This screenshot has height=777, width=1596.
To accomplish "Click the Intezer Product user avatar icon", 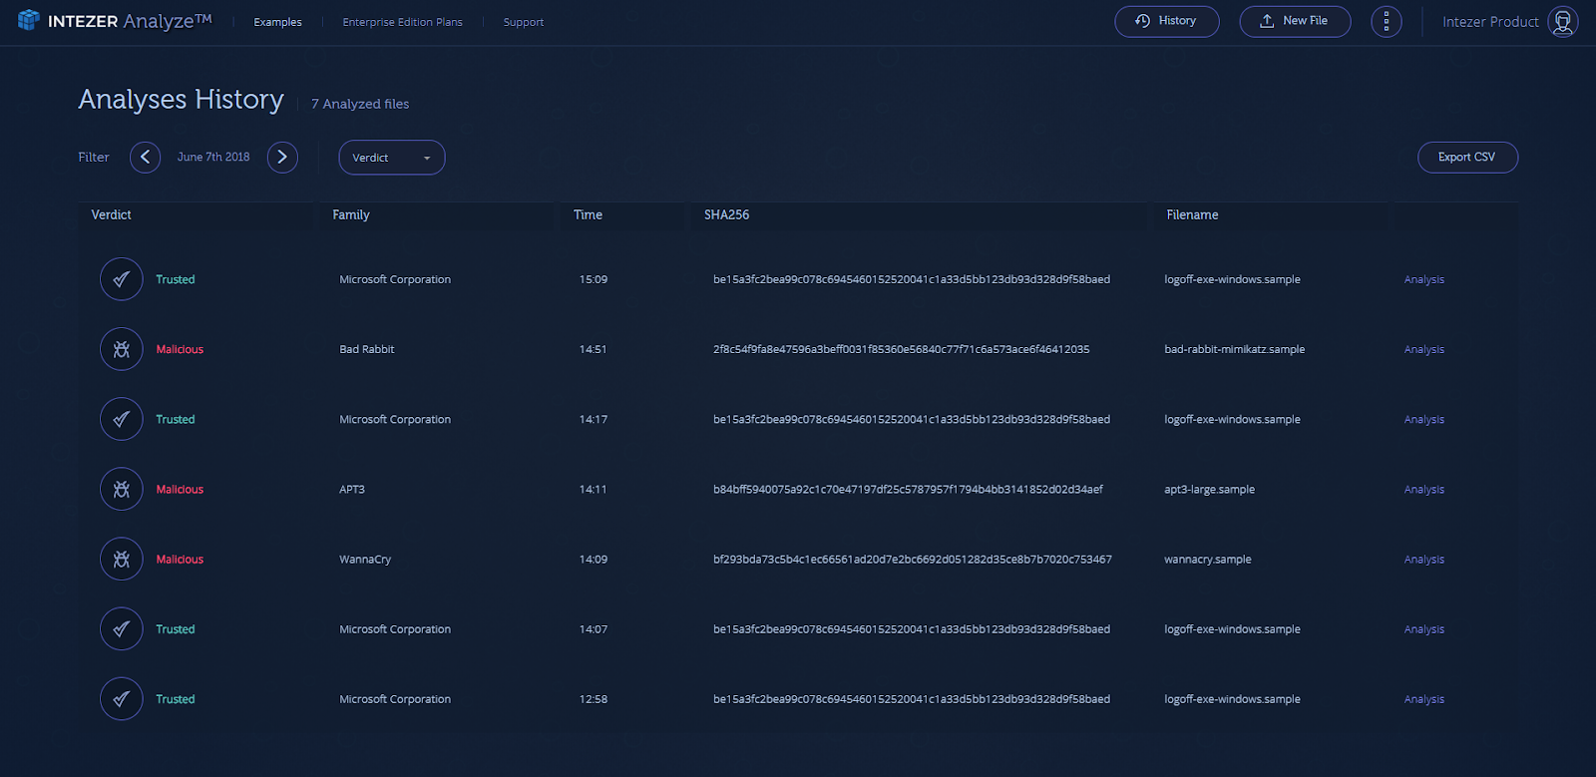I will [1562, 21].
